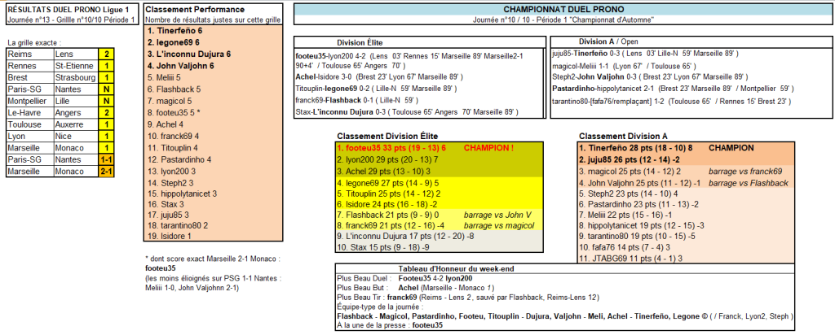Select the Paris-SG–Nantes "N" result cell
Image resolution: width=835 pixels, height=335 pixels.
[106, 89]
